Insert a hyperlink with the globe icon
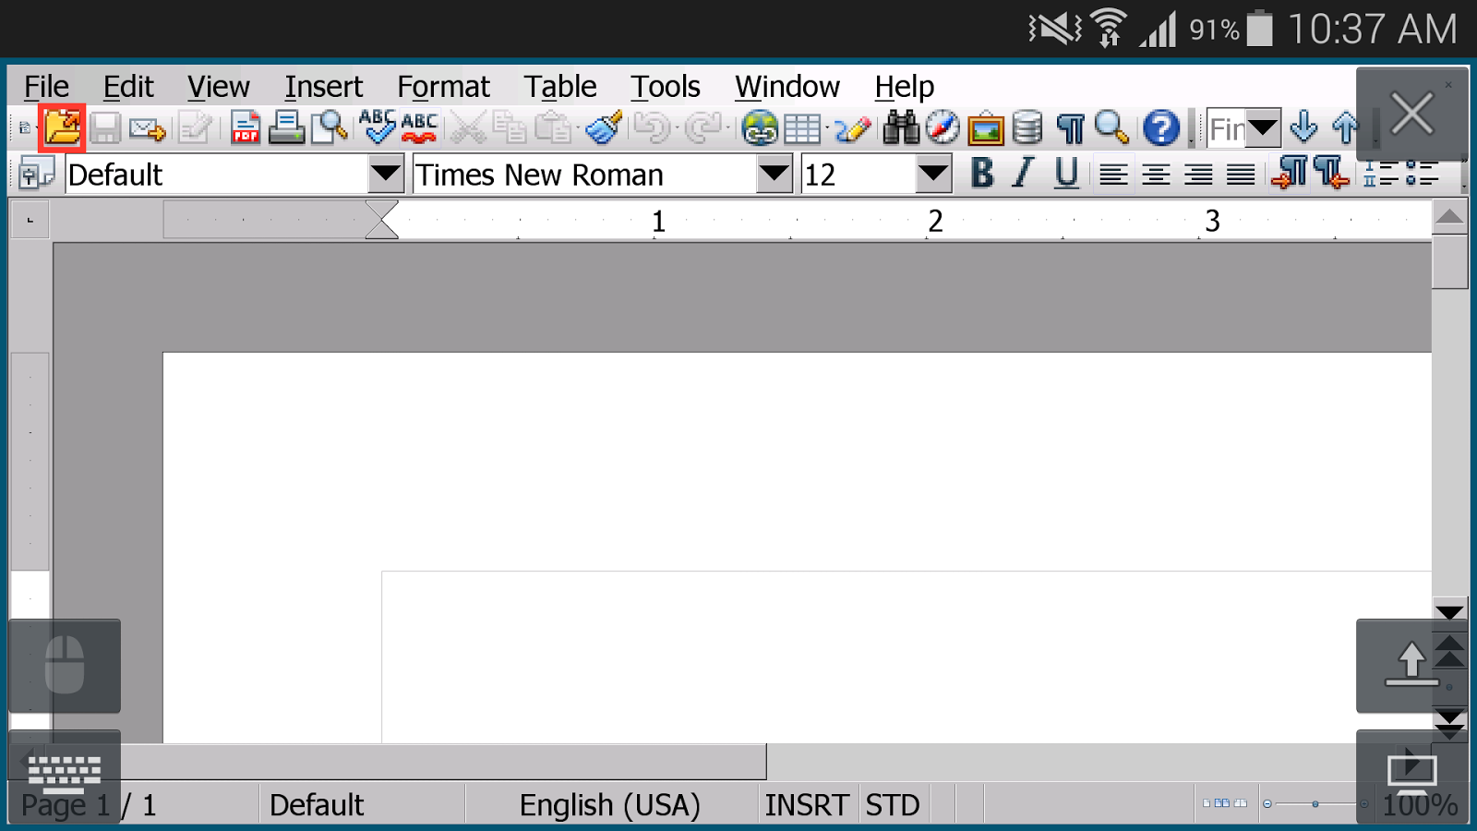This screenshot has height=831, width=1477. click(x=760, y=127)
